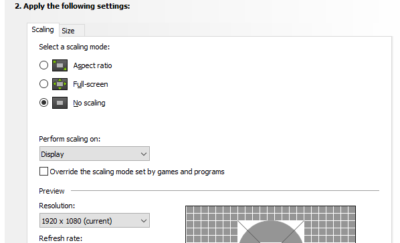This screenshot has height=243, width=400.
Task: Switch to the Scaling tab
Action: [43, 30]
